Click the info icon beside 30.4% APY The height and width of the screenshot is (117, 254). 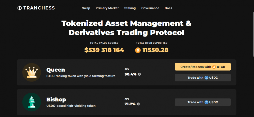click(x=139, y=74)
